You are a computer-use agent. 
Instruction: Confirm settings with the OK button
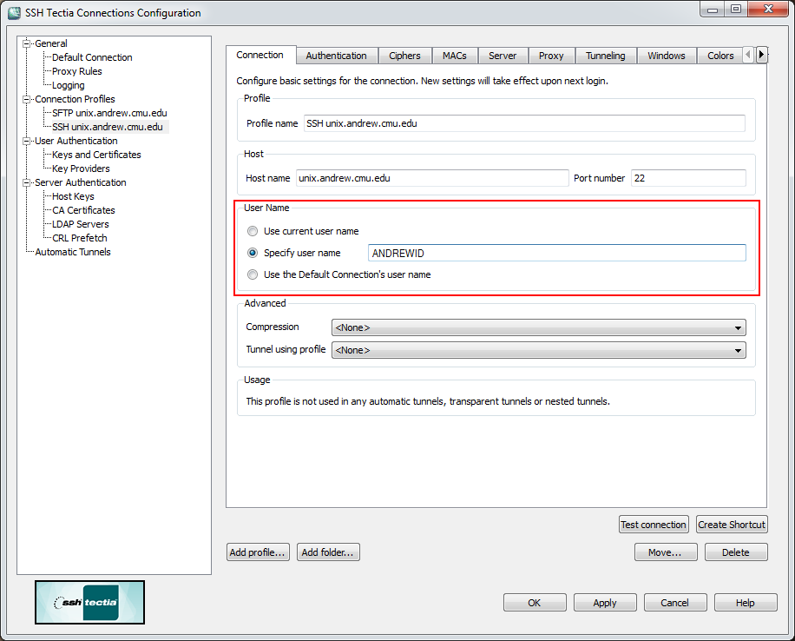tap(535, 603)
